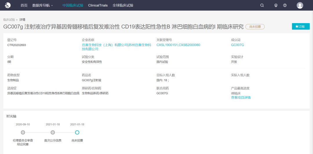Click the site logo icon
This screenshot has height=154, width=313.
pyautogui.click(x=8, y=5)
